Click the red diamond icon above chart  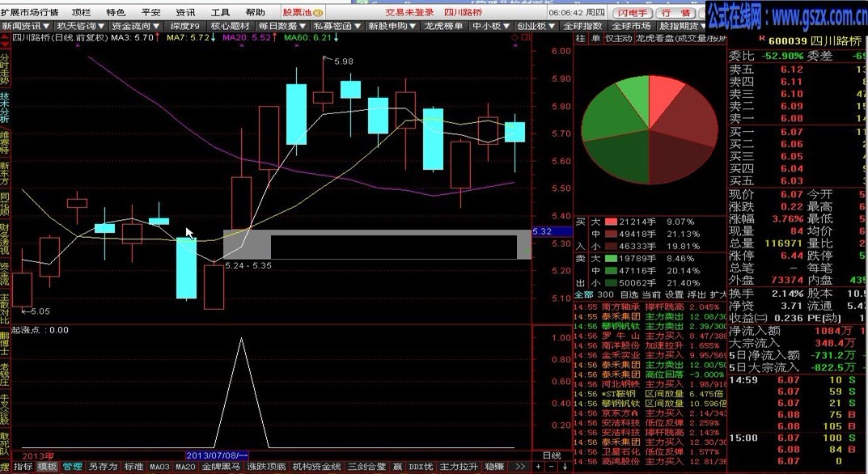(x=514, y=38)
